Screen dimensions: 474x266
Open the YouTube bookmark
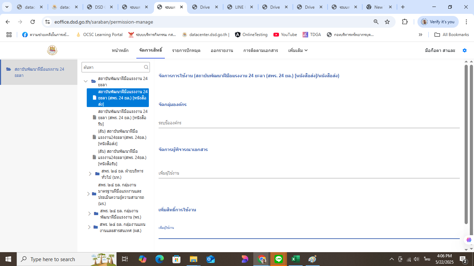[285, 35]
